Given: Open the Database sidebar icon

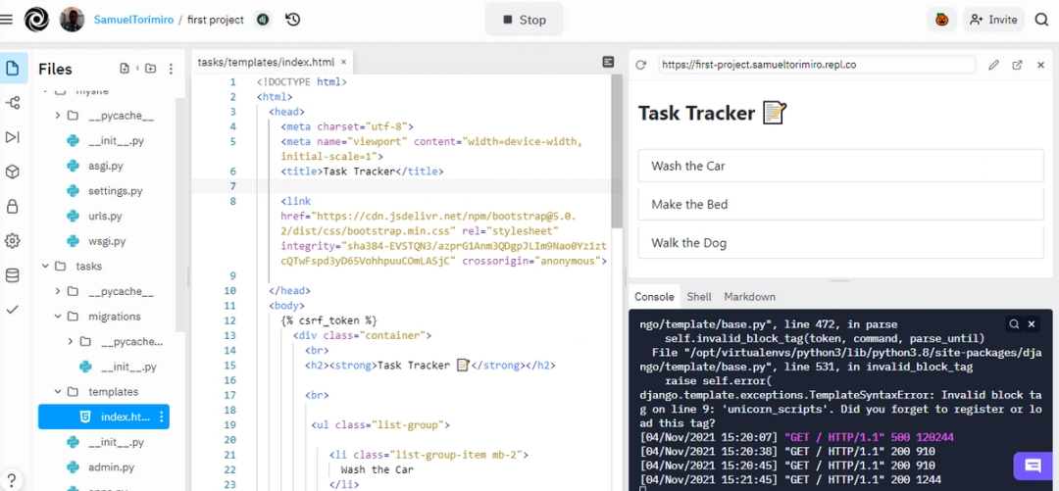Looking at the screenshot, I should point(12,274).
